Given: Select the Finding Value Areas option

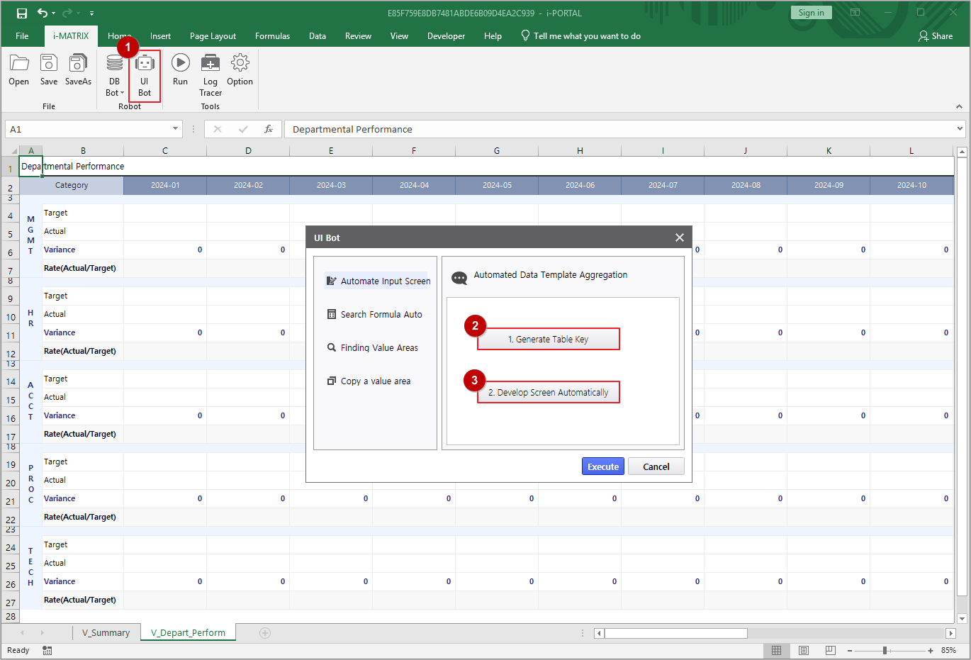Looking at the screenshot, I should 378,347.
